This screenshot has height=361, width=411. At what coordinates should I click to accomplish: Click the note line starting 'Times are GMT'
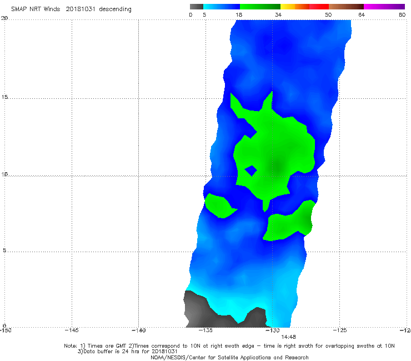229,346
